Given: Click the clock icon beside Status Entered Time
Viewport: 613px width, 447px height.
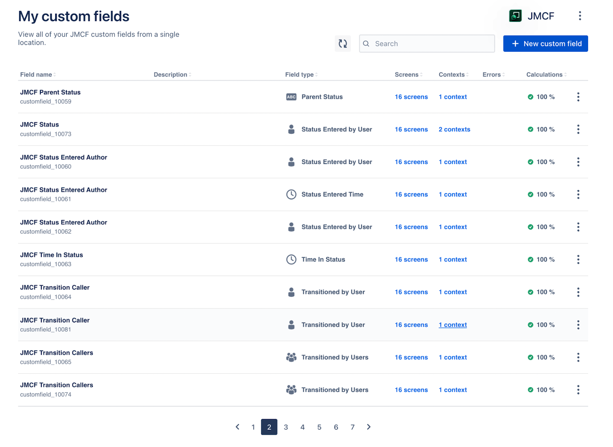Looking at the screenshot, I should click(x=291, y=195).
